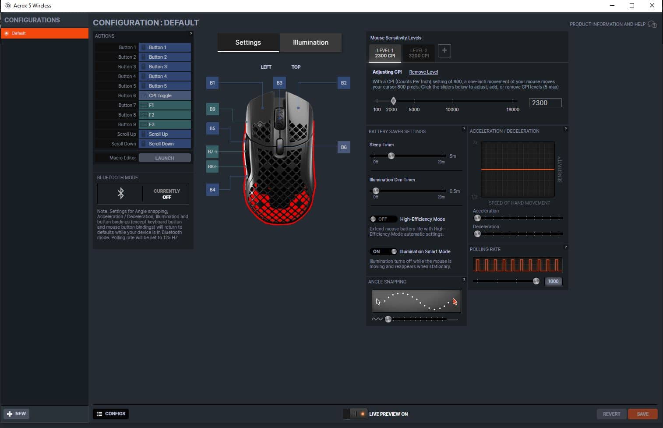Open Button 9 F3 action dropdown
The image size is (663, 428).
point(165,124)
